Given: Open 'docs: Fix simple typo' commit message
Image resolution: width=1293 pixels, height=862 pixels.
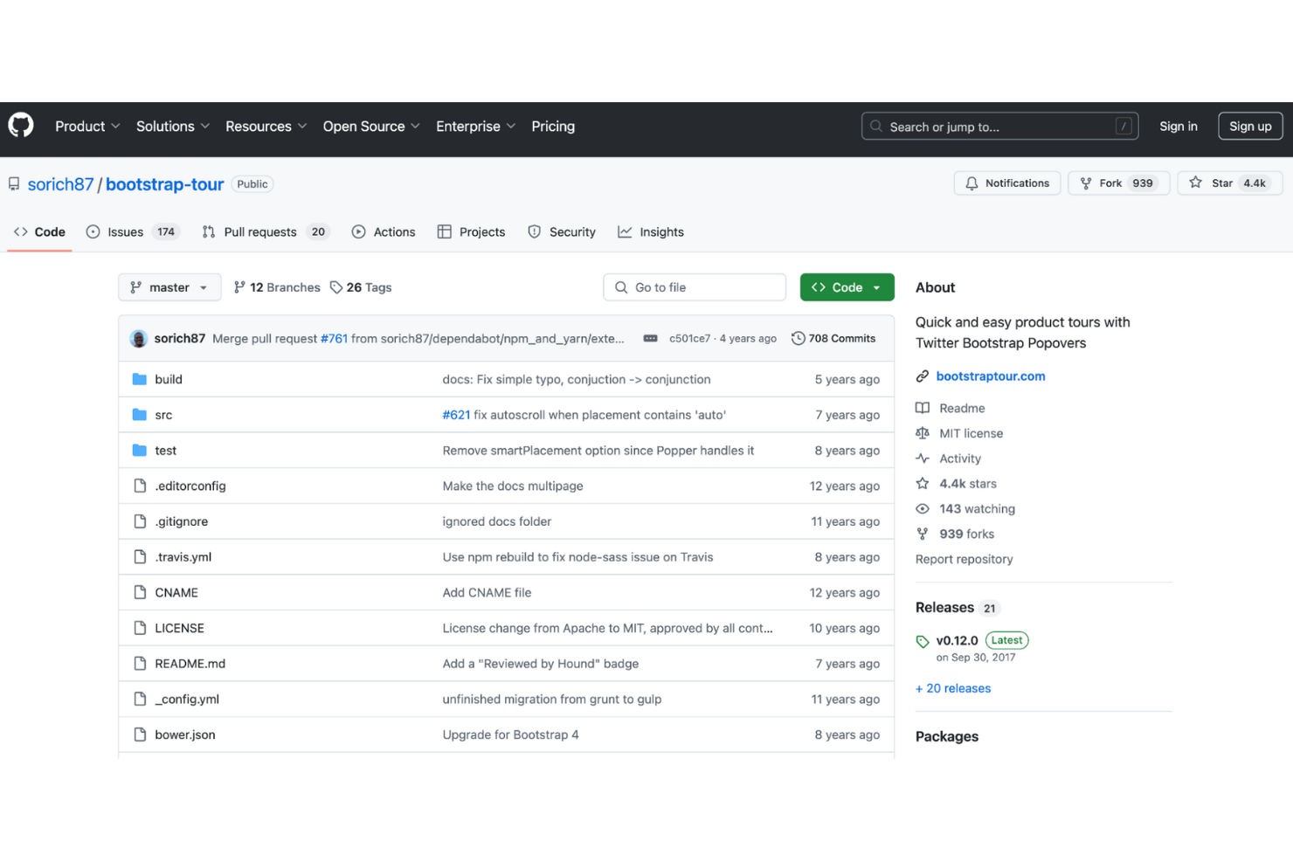Looking at the screenshot, I should coord(577,380).
